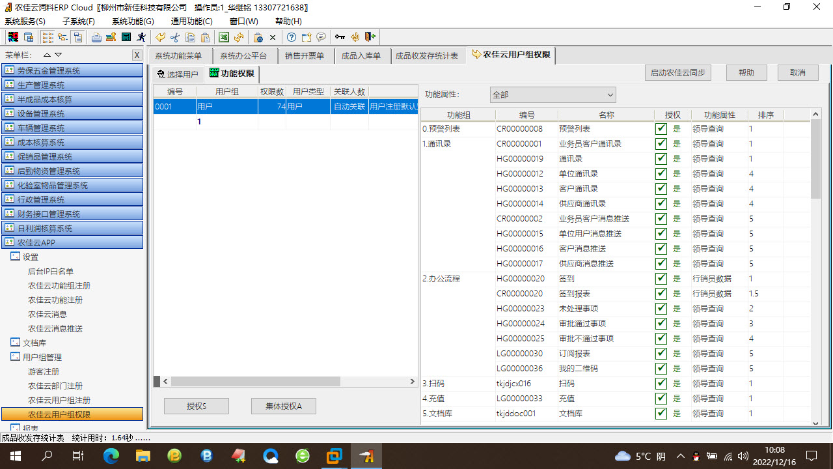Click the 集体授权A button
The width and height of the screenshot is (833, 469).
283,406
